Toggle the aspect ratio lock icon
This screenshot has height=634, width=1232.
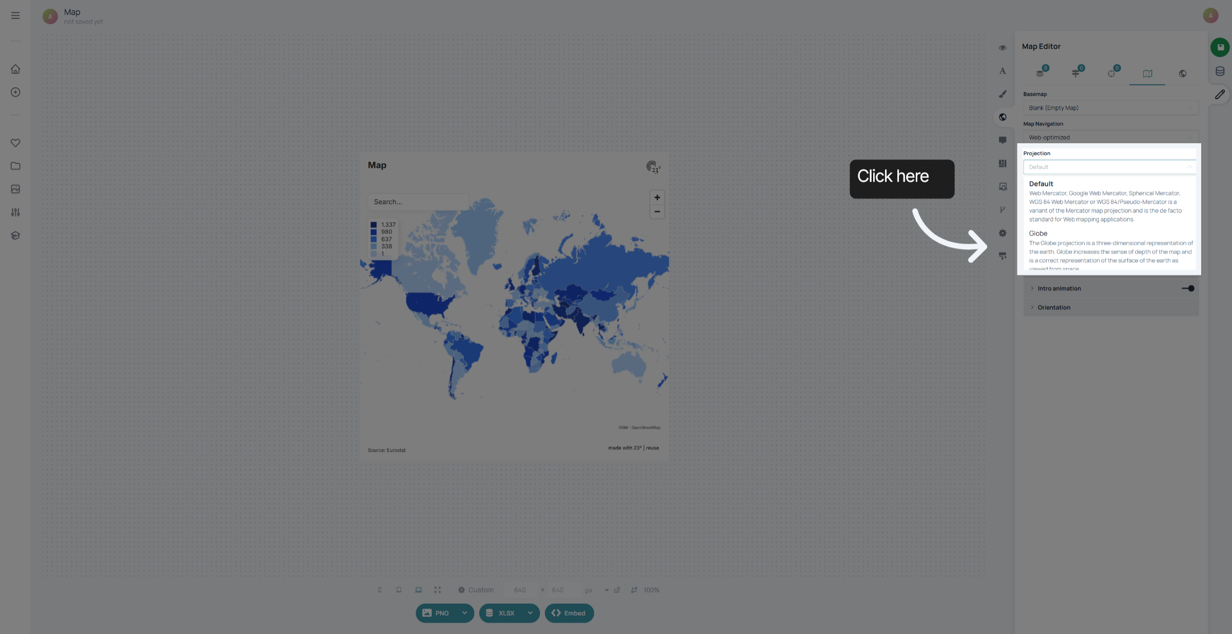[617, 590]
